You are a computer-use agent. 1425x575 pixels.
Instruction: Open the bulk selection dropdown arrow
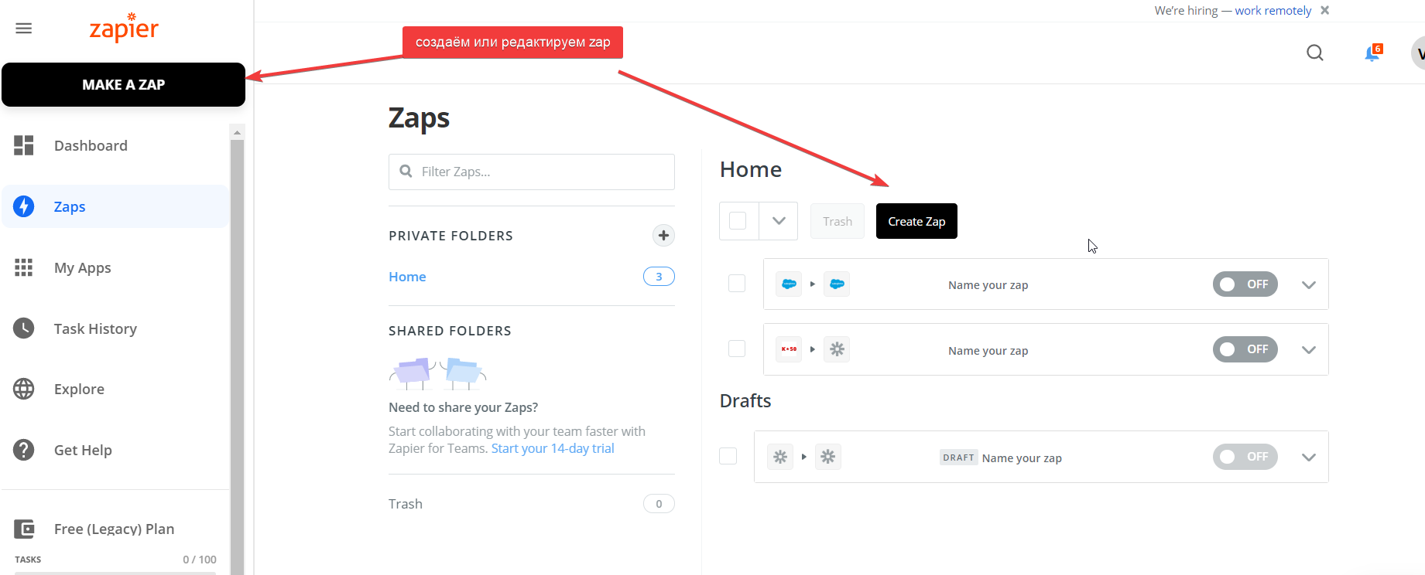[779, 221]
